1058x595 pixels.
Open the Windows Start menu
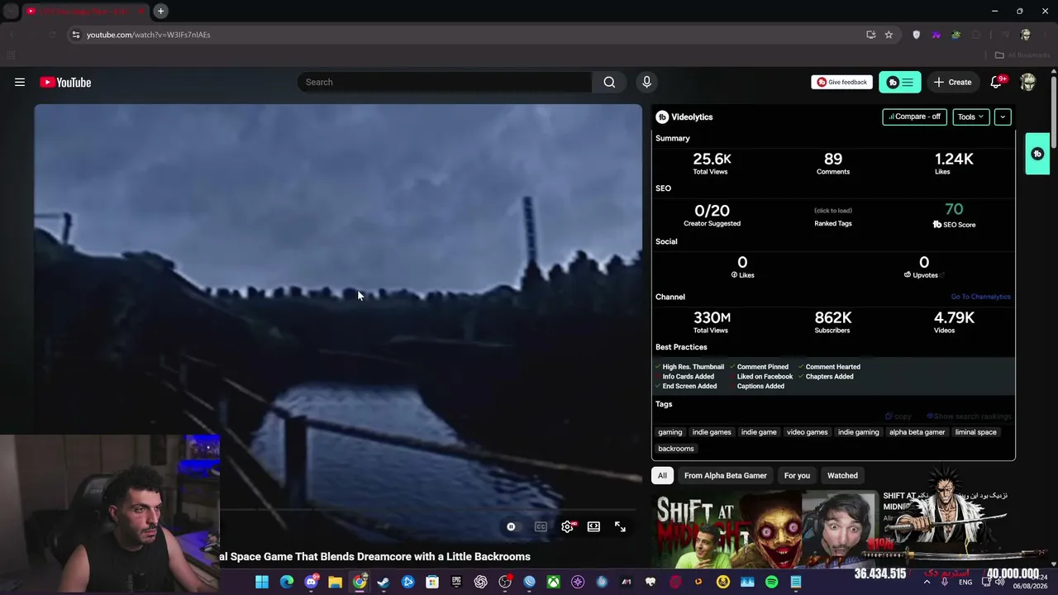tap(261, 582)
